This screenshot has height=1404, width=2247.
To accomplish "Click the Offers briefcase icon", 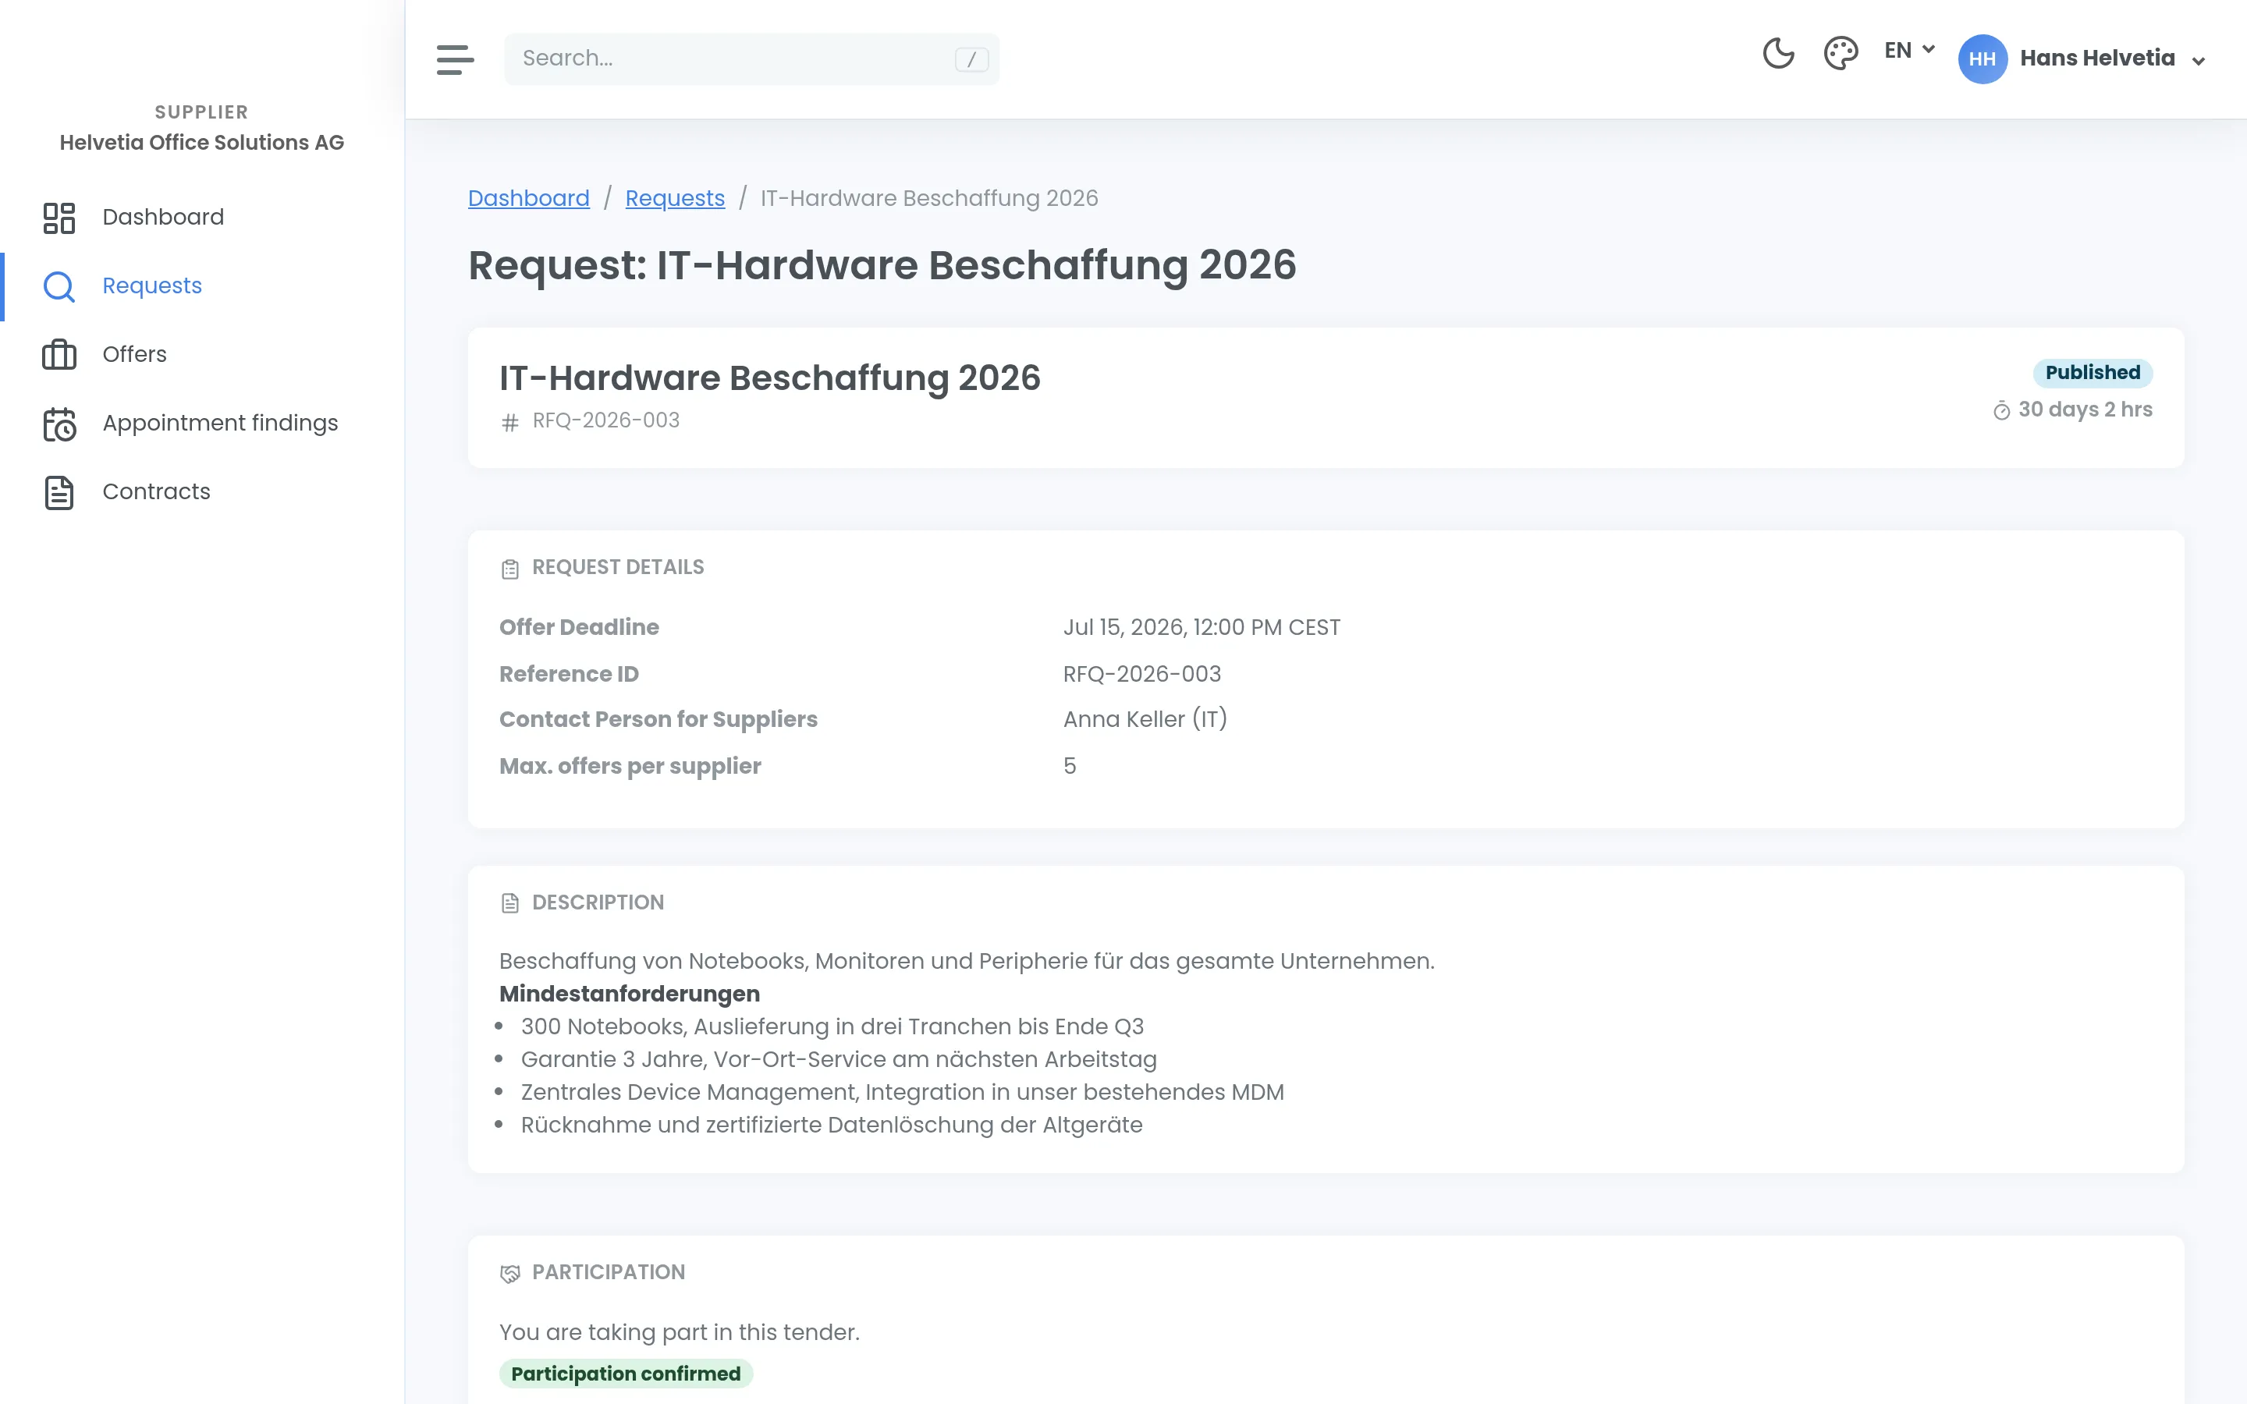I will [59, 355].
